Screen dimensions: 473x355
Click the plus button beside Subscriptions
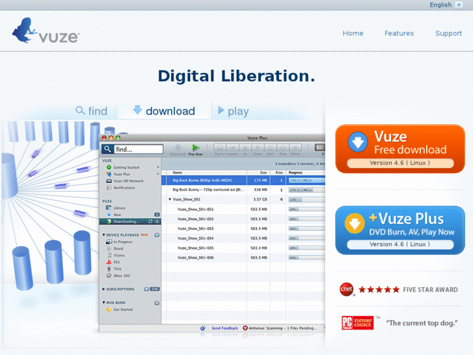pos(146,289)
